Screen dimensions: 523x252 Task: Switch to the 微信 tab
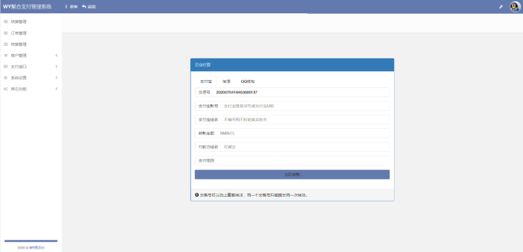[x=227, y=82]
